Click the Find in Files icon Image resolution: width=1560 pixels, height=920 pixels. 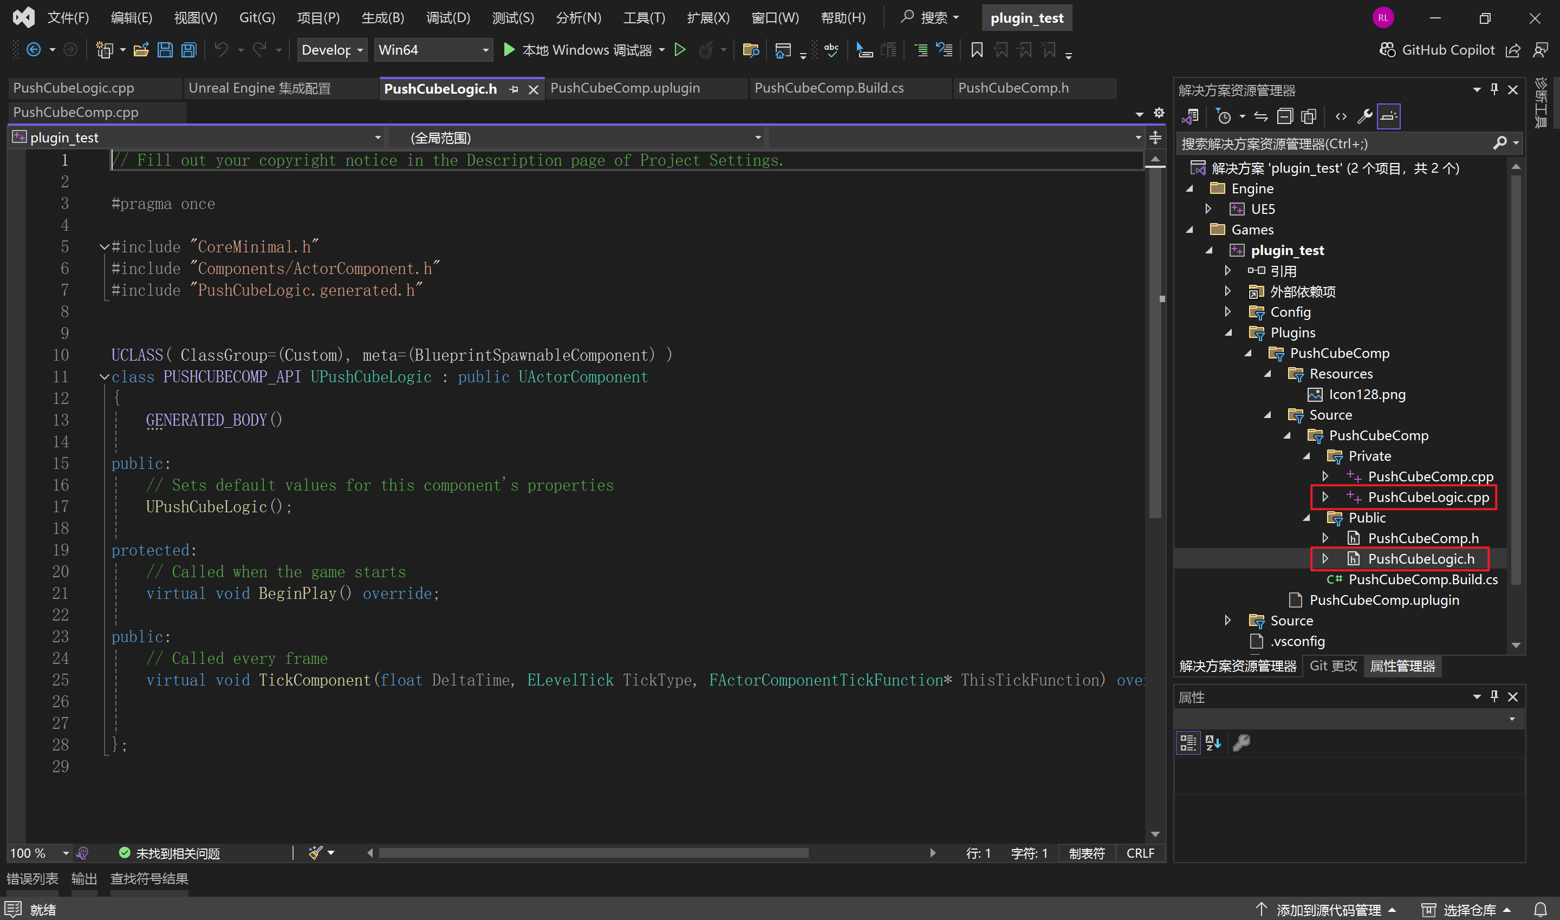[x=750, y=50]
